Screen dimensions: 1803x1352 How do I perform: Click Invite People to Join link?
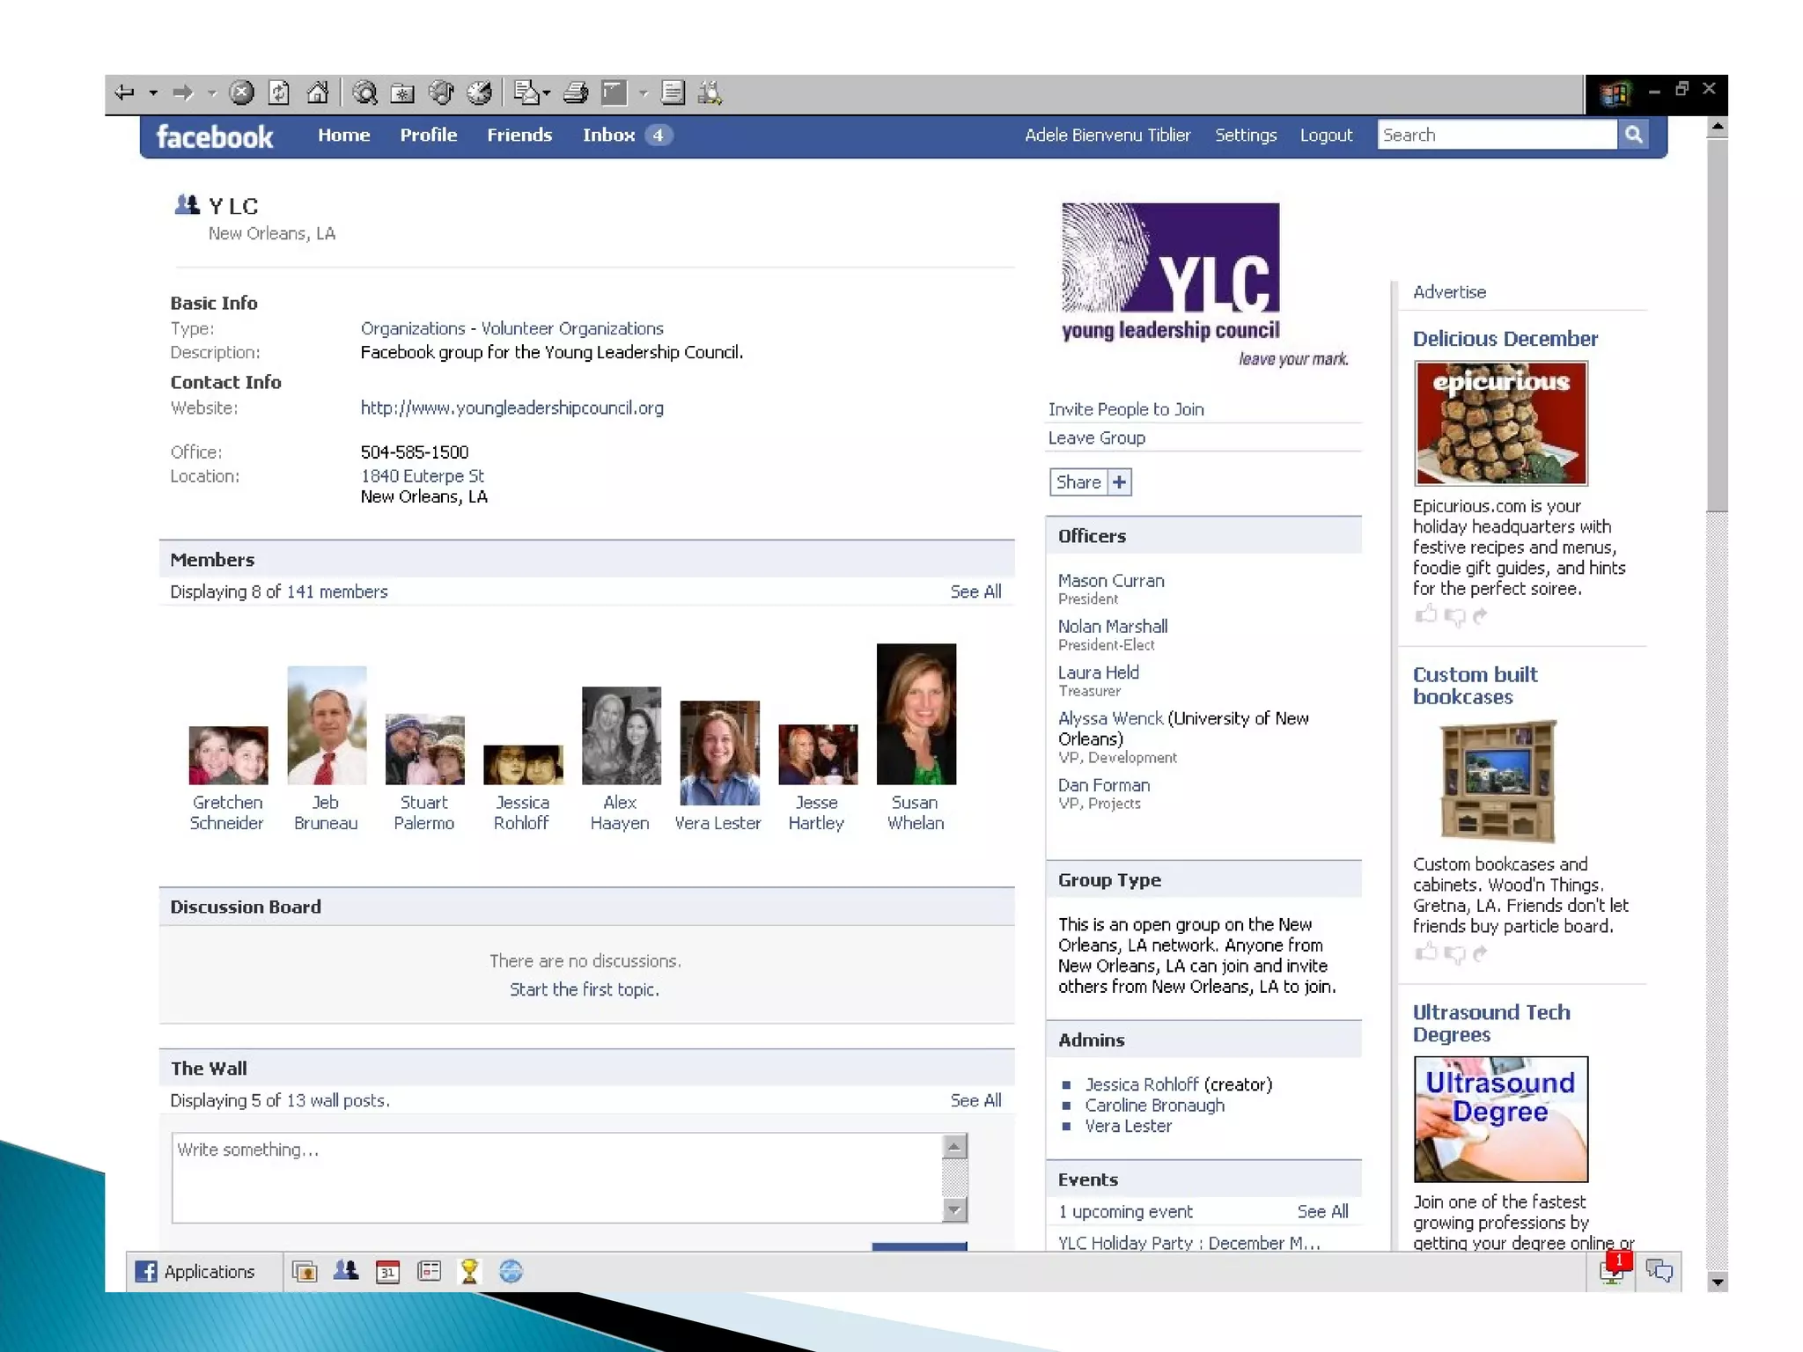point(1126,409)
